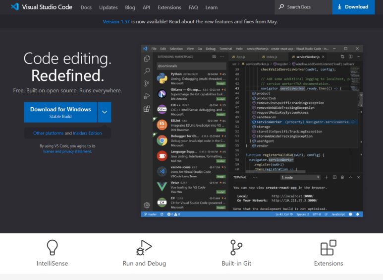Click the 'master' branch in the status bar
Image resolution: width=383 pixels, height=280 pixels.
(x=150, y=214)
